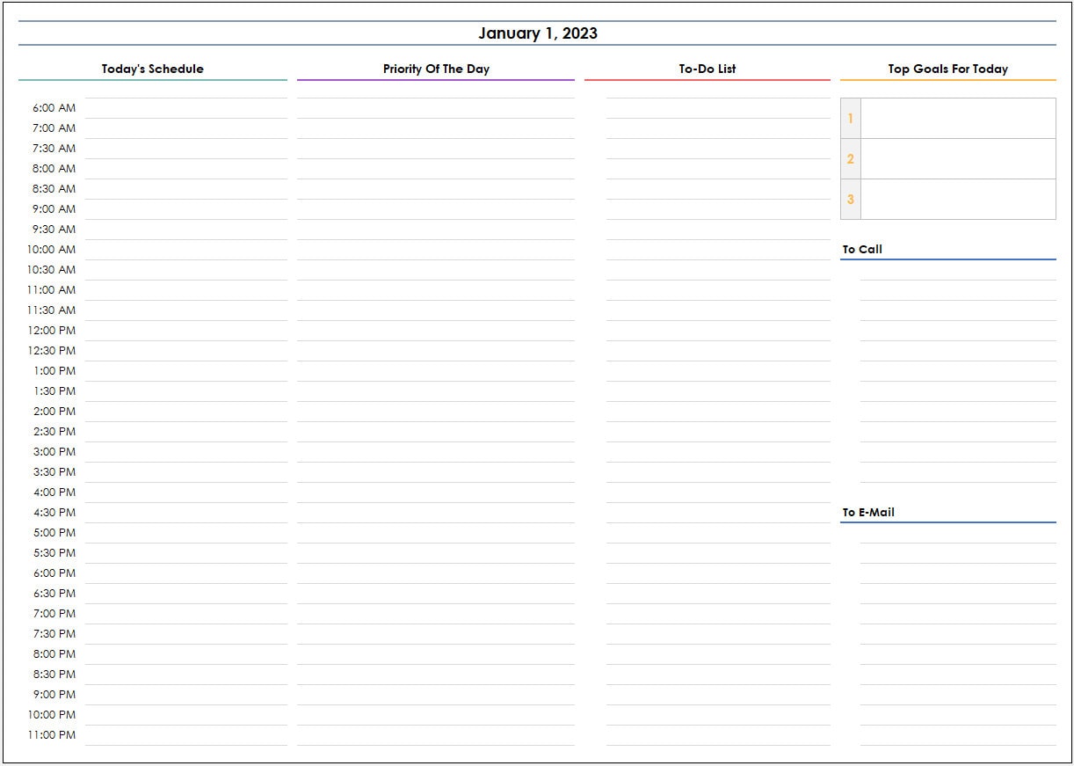Screen dimensions: 1074x766
Task: Click the To Call section header
Action: pos(862,249)
